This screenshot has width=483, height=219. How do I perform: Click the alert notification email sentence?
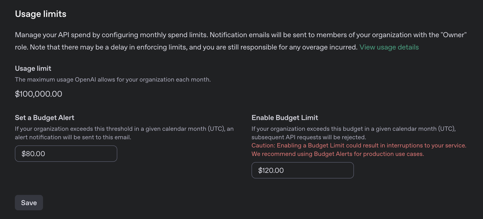(73, 137)
